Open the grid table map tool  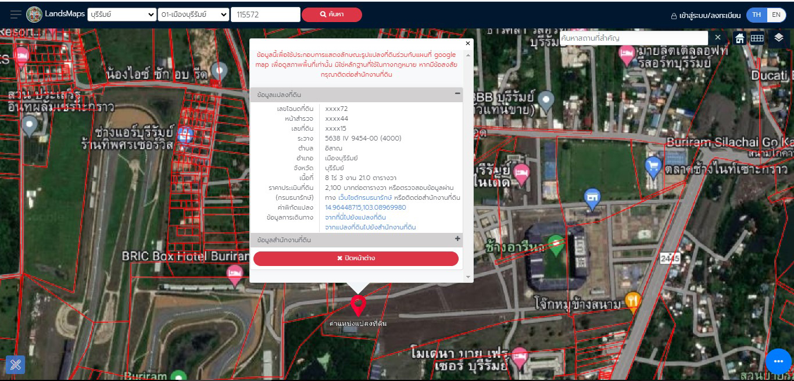(757, 38)
